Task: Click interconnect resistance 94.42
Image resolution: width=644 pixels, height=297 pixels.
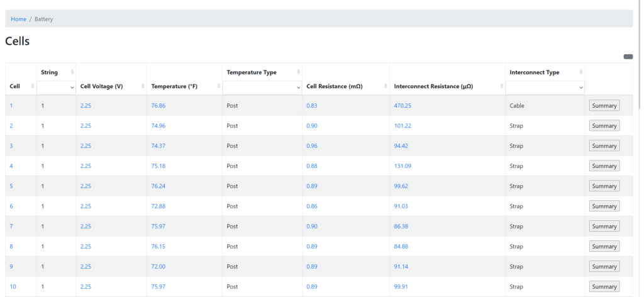Action: [x=401, y=146]
